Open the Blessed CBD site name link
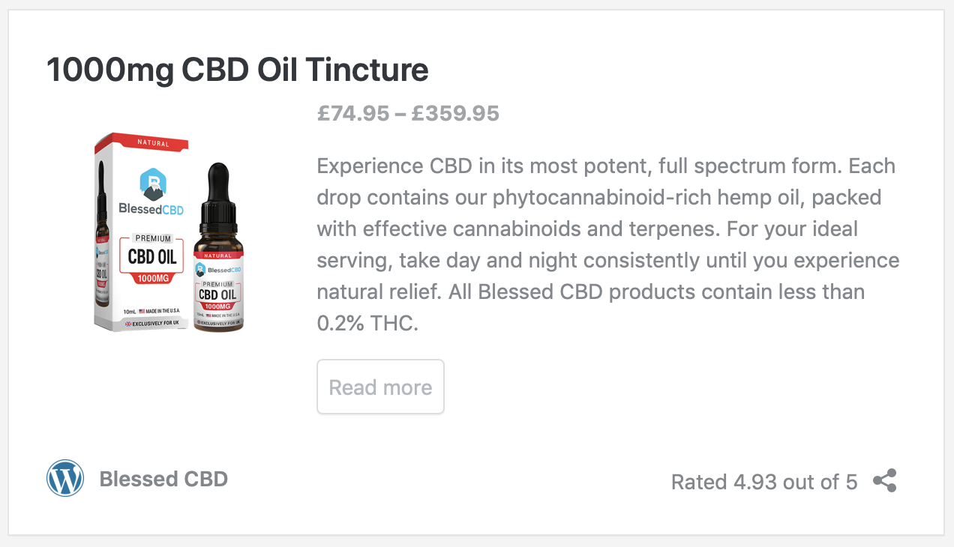Screen dimensions: 954x547 [x=163, y=479]
